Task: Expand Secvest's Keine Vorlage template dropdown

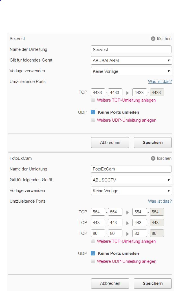Action: point(131,71)
